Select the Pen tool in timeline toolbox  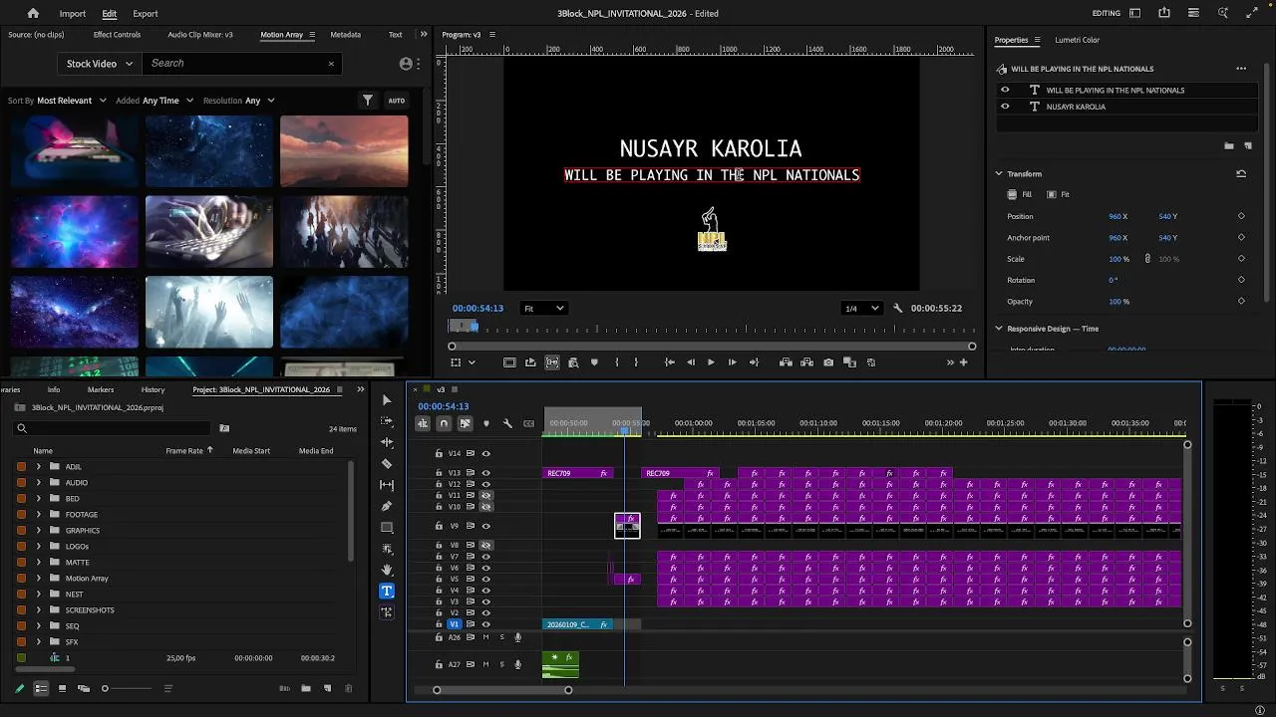pyautogui.click(x=387, y=506)
